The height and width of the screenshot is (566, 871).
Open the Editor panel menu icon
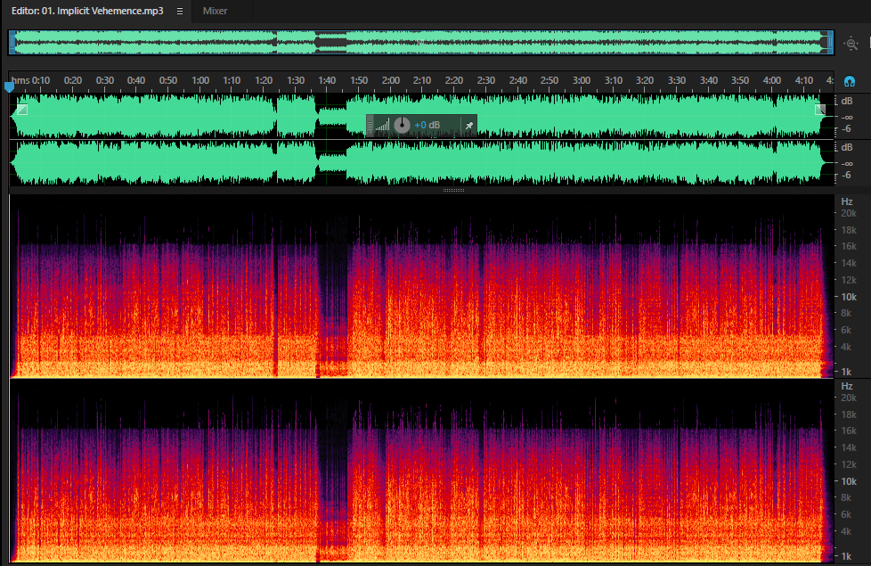click(179, 11)
